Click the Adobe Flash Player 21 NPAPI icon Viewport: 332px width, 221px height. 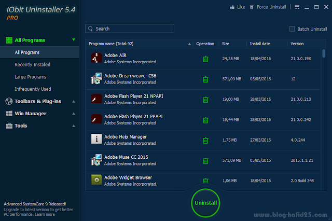96,99
